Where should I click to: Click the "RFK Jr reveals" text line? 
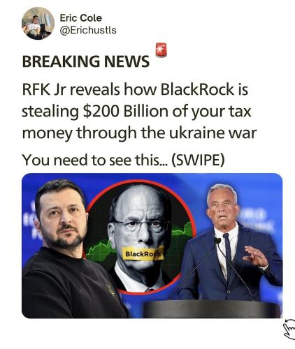click(72, 89)
